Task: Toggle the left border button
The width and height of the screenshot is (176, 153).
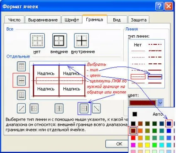Action: tap(34, 108)
